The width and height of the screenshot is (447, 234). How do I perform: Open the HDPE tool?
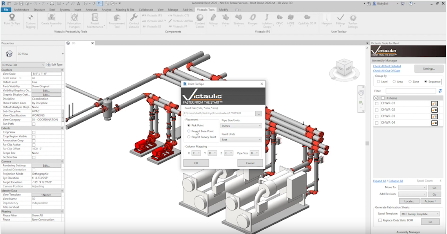pos(291,20)
